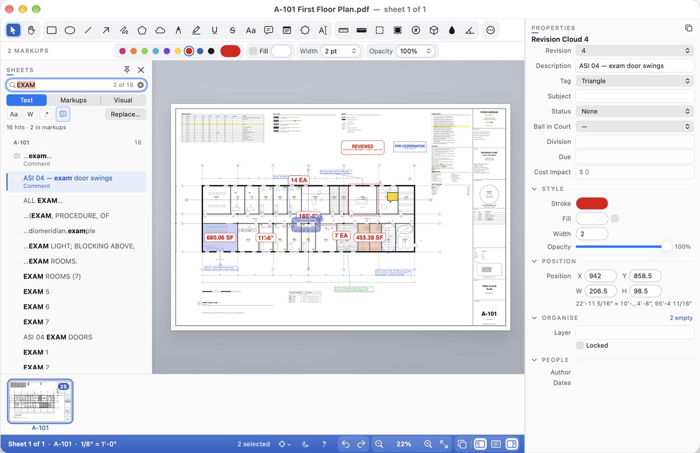Select the Strikethrough text tool
The image size is (700, 453).
232,30
